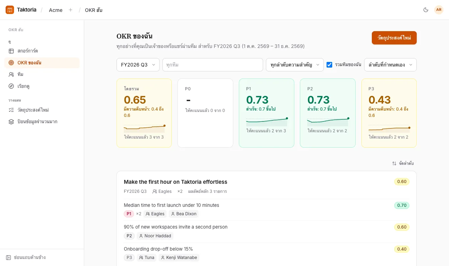Screen dimensions: 449x266
Task: Click Acme in the breadcrumb
Action: point(56,10)
